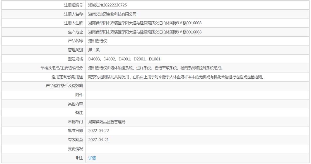The width and height of the screenshot is (311, 164).
Task: Click the 注册人名称 label
Action: coord(74,14)
